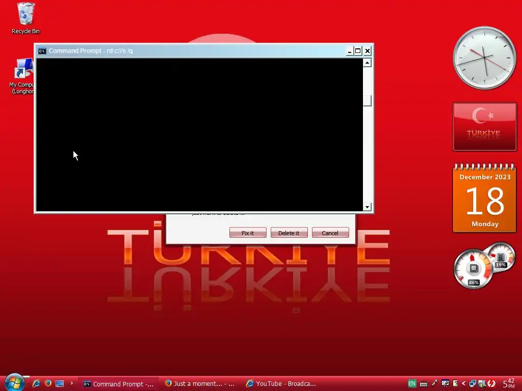Screen dimensions: 522x391
Task: Click the taskbar clock showing 5:42 PM
Action: tap(509, 383)
